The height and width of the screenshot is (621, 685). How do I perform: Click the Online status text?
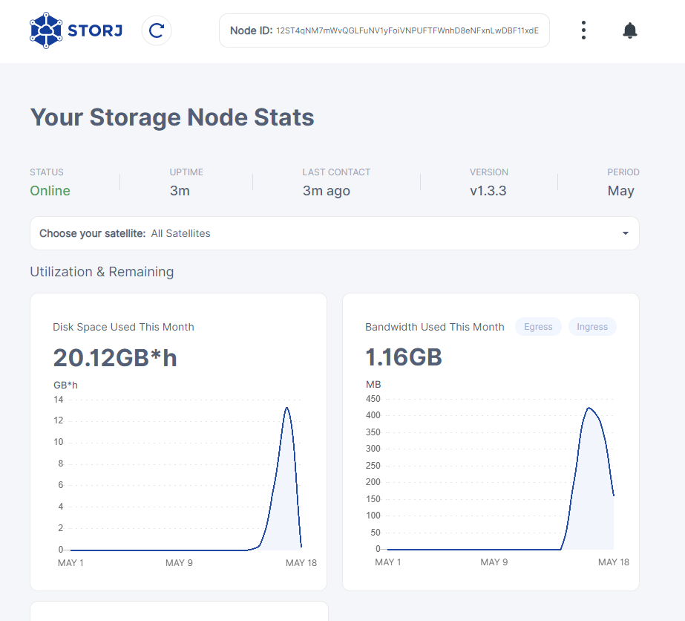(x=50, y=191)
